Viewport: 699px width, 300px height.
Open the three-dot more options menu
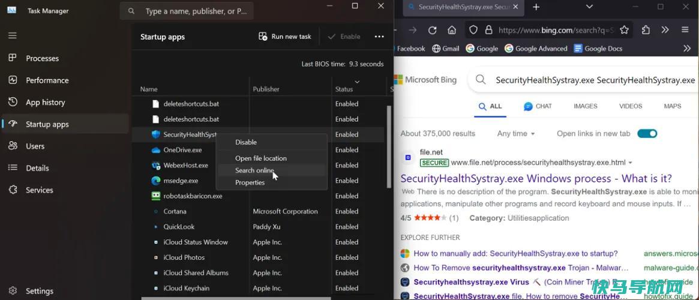coord(379,37)
